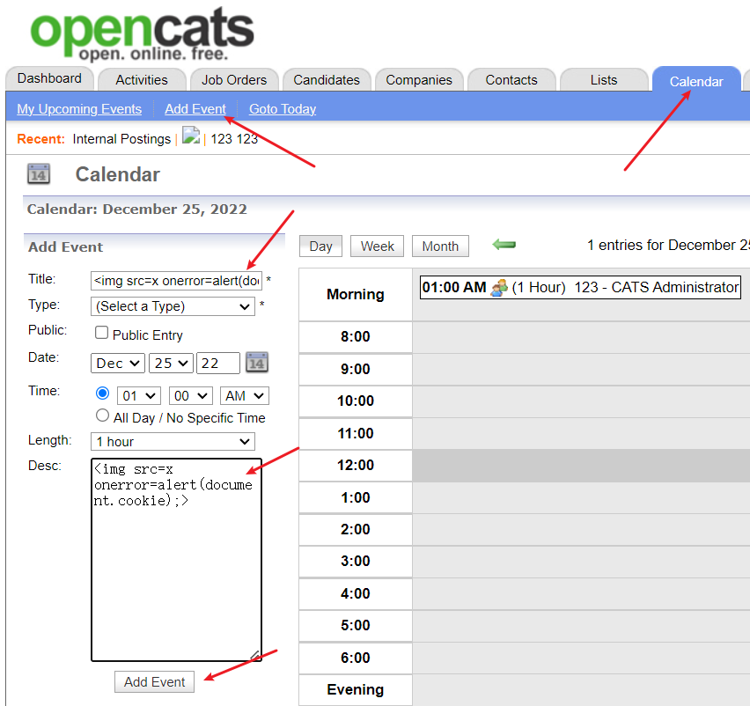Click the 11:00 time slot label
The image size is (750, 706).
[x=356, y=433]
